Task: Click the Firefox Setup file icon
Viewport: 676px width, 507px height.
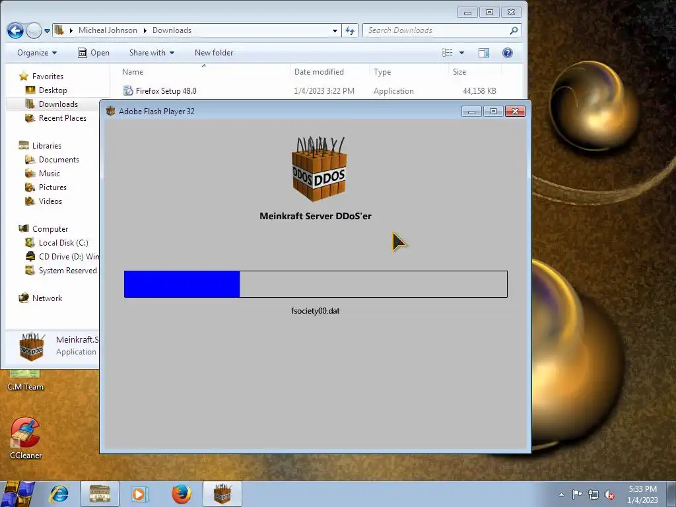Action: pyautogui.click(x=128, y=90)
